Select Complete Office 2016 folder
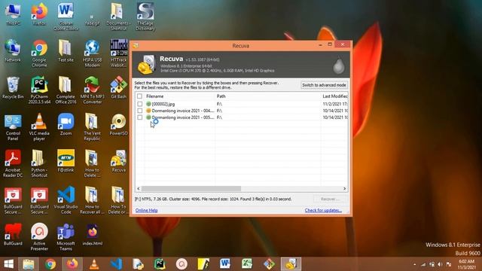This screenshot has height=271, width=482. pyautogui.click(x=66, y=90)
